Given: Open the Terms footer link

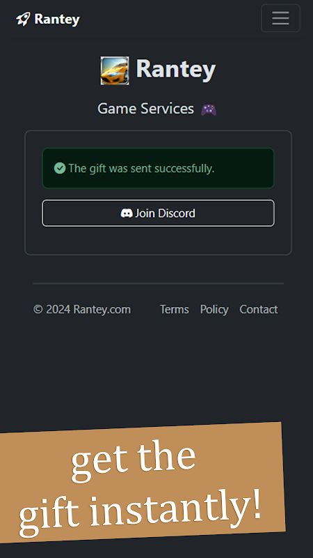Looking at the screenshot, I should point(175,309).
